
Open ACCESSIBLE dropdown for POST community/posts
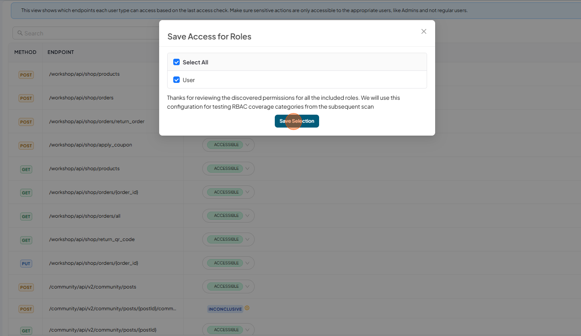click(x=228, y=287)
